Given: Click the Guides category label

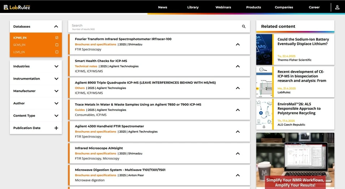Looking at the screenshot, I should 80,110.
